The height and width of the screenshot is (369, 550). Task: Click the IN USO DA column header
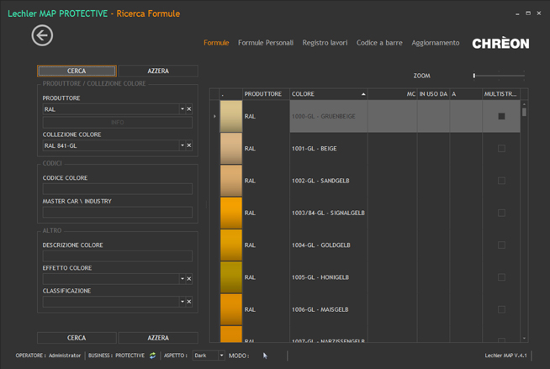pyautogui.click(x=434, y=94)
